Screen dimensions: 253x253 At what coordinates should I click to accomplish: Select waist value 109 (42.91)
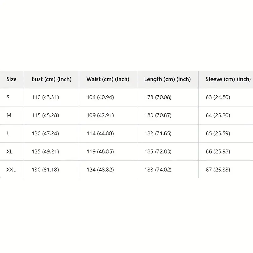pos(100,115)
